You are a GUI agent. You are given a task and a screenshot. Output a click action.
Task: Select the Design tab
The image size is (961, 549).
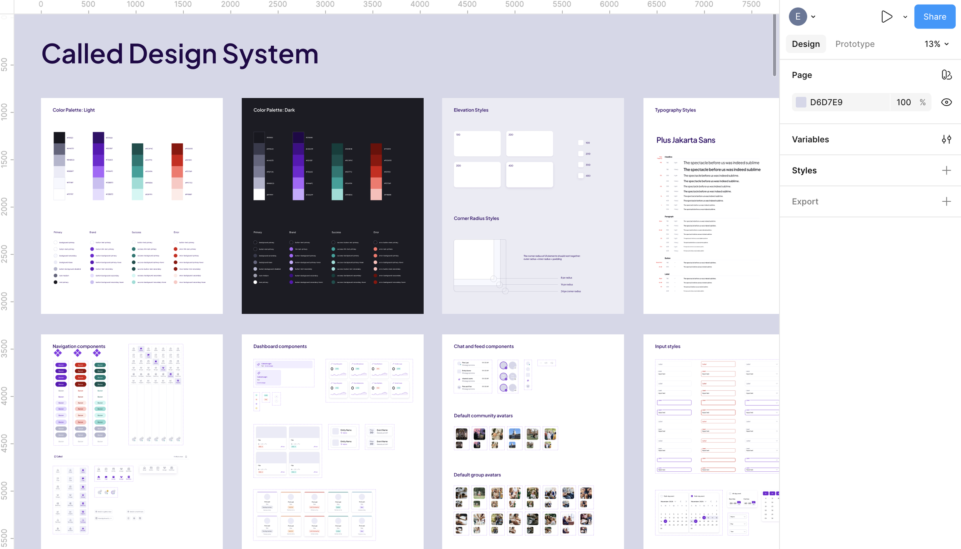[x=805, y=44]
